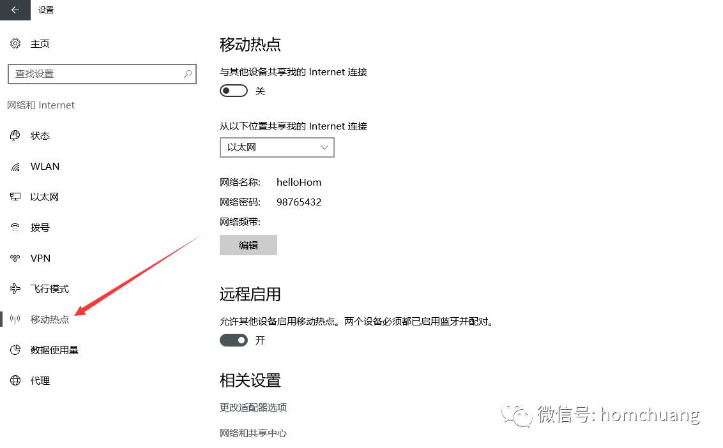This screenshot has width=723, height=448.
Task: Disable 远程启用 (Remotely turn on) toggle
Action: [233, 340]
